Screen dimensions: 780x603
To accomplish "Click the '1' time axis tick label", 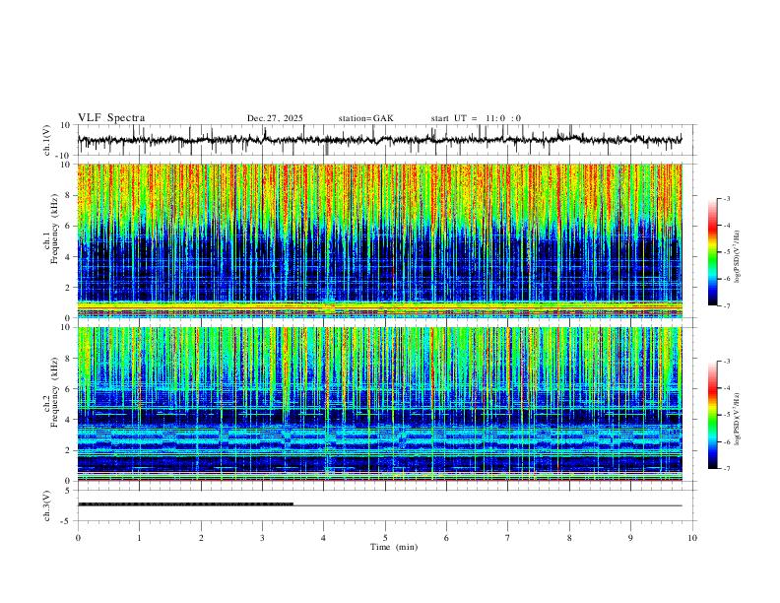I will click(x=139, y=538).
